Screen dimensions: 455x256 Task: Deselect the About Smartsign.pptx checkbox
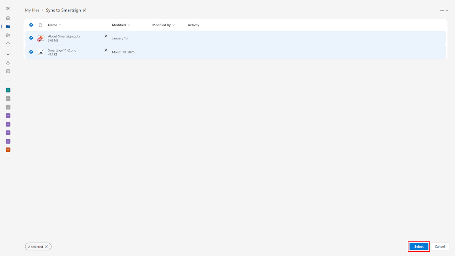[31, 38]
